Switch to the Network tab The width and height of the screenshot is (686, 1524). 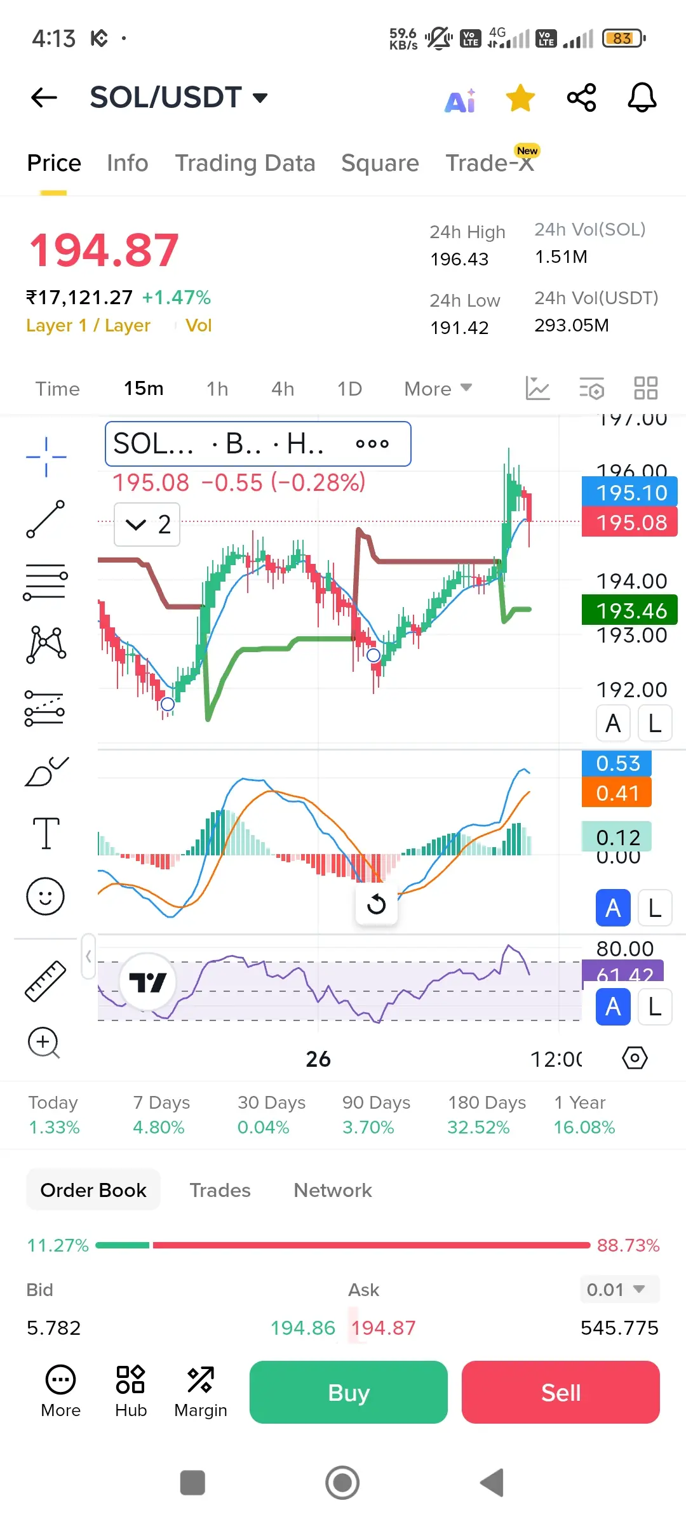(333, 1190)
